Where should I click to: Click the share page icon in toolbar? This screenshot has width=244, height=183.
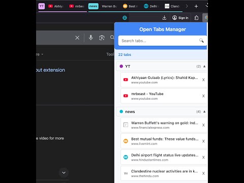(196, 18)
